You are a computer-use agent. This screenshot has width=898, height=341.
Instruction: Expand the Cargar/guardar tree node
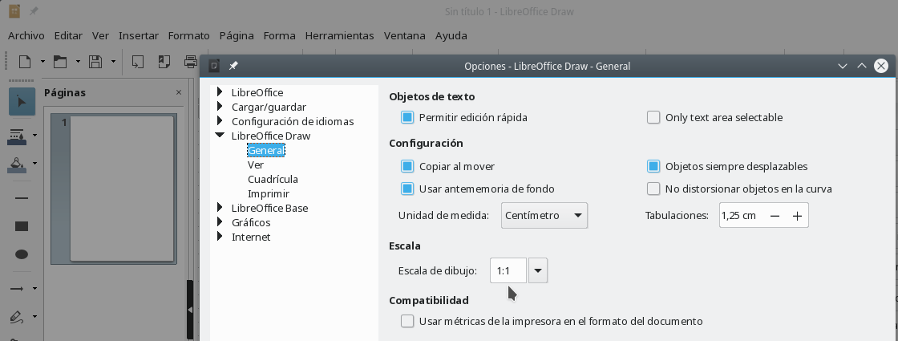pos(220,107)
